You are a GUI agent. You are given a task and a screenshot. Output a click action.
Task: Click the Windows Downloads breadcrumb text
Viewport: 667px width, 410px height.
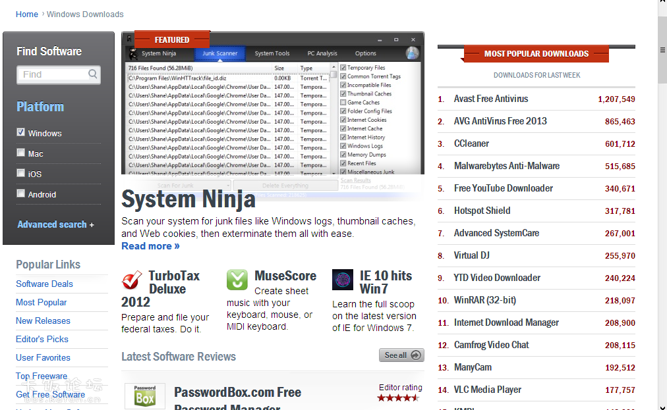tap(85, 14)
